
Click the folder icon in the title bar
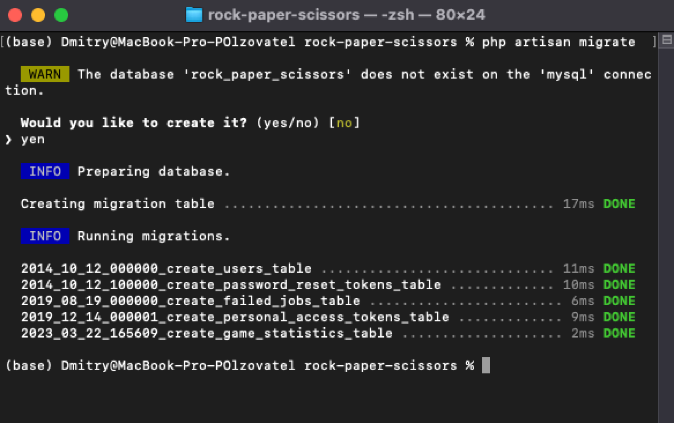tap(194, 15)
